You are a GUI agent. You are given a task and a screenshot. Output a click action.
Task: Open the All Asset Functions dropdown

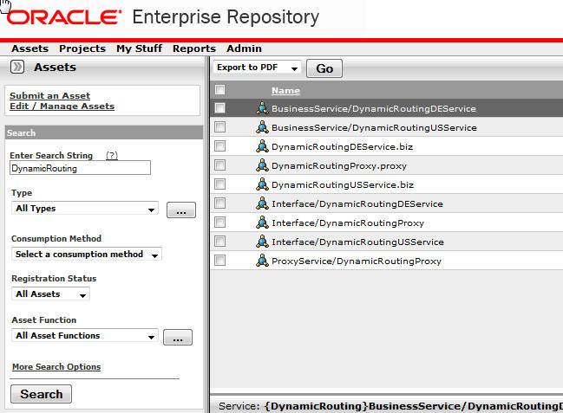pyautogui.click(x=85, y=336)
